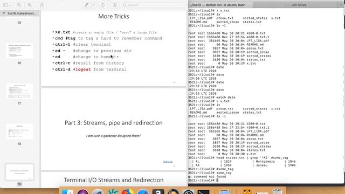Open page 18 thumbnail in sidebar

click(19, 131)
